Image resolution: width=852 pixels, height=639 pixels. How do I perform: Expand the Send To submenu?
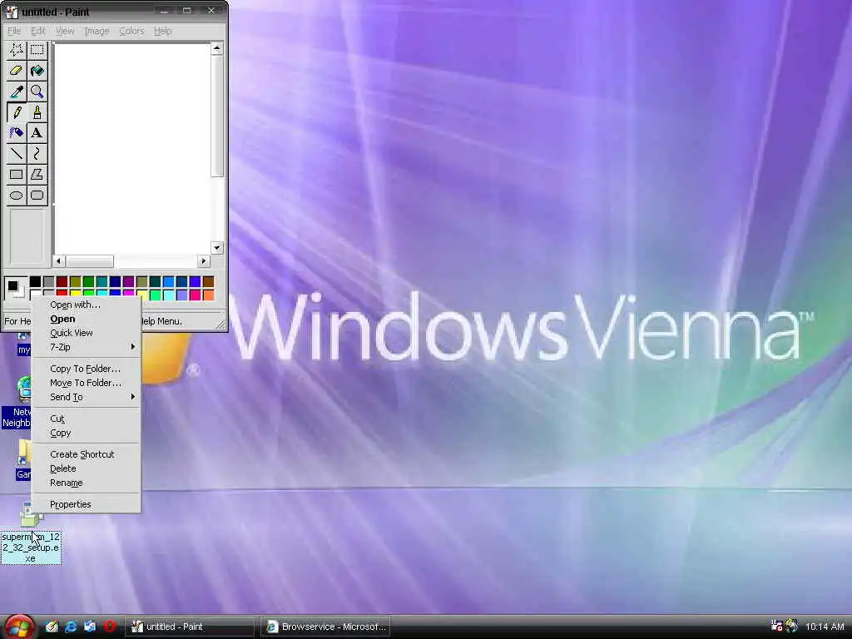tap(87, 397)
